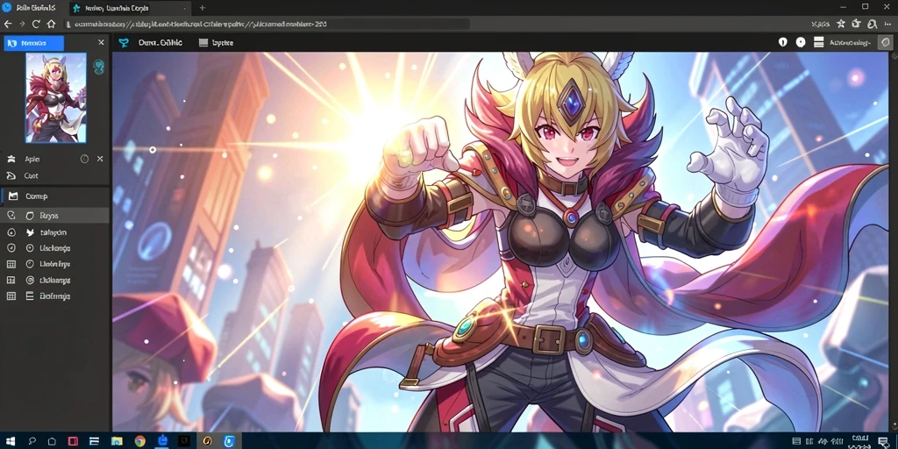
Task: Select the second sidebar row with shoe-like icon
Action: coord(54,175)
